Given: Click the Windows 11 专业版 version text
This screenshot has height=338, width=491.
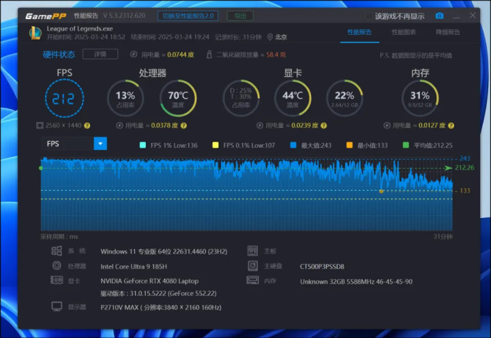Looking at the screenshot, I should [x=164, y=251].
